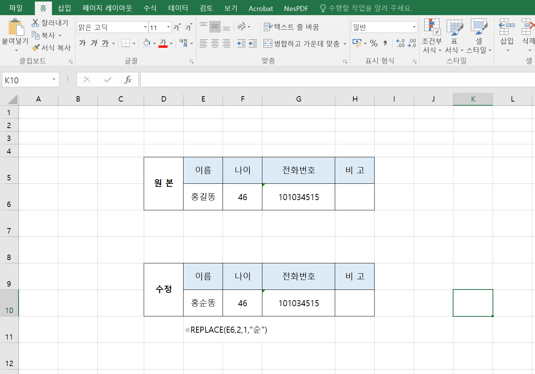Open the number format dropdown (일반)

pyautogui.click(x=414, y=27)
